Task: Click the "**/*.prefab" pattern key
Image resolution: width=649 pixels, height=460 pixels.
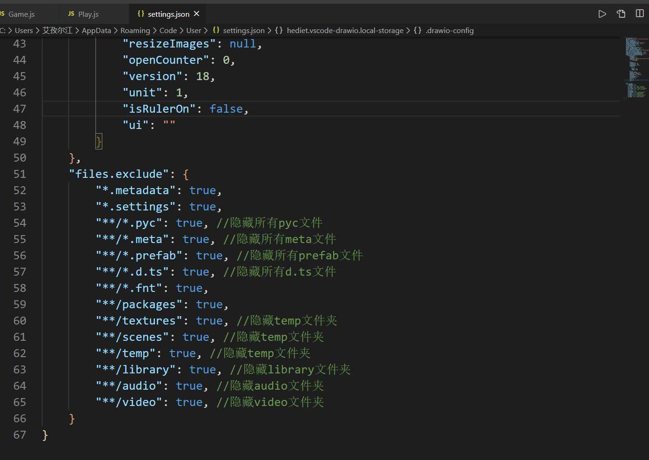Action: (139, 256)
